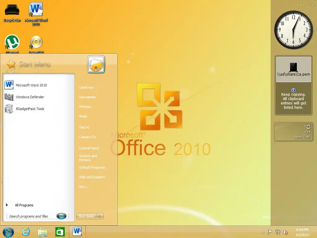This screenshot has width=317, height=238.
Task: Open This PC from the Start Menu
Action: (84, 127)
